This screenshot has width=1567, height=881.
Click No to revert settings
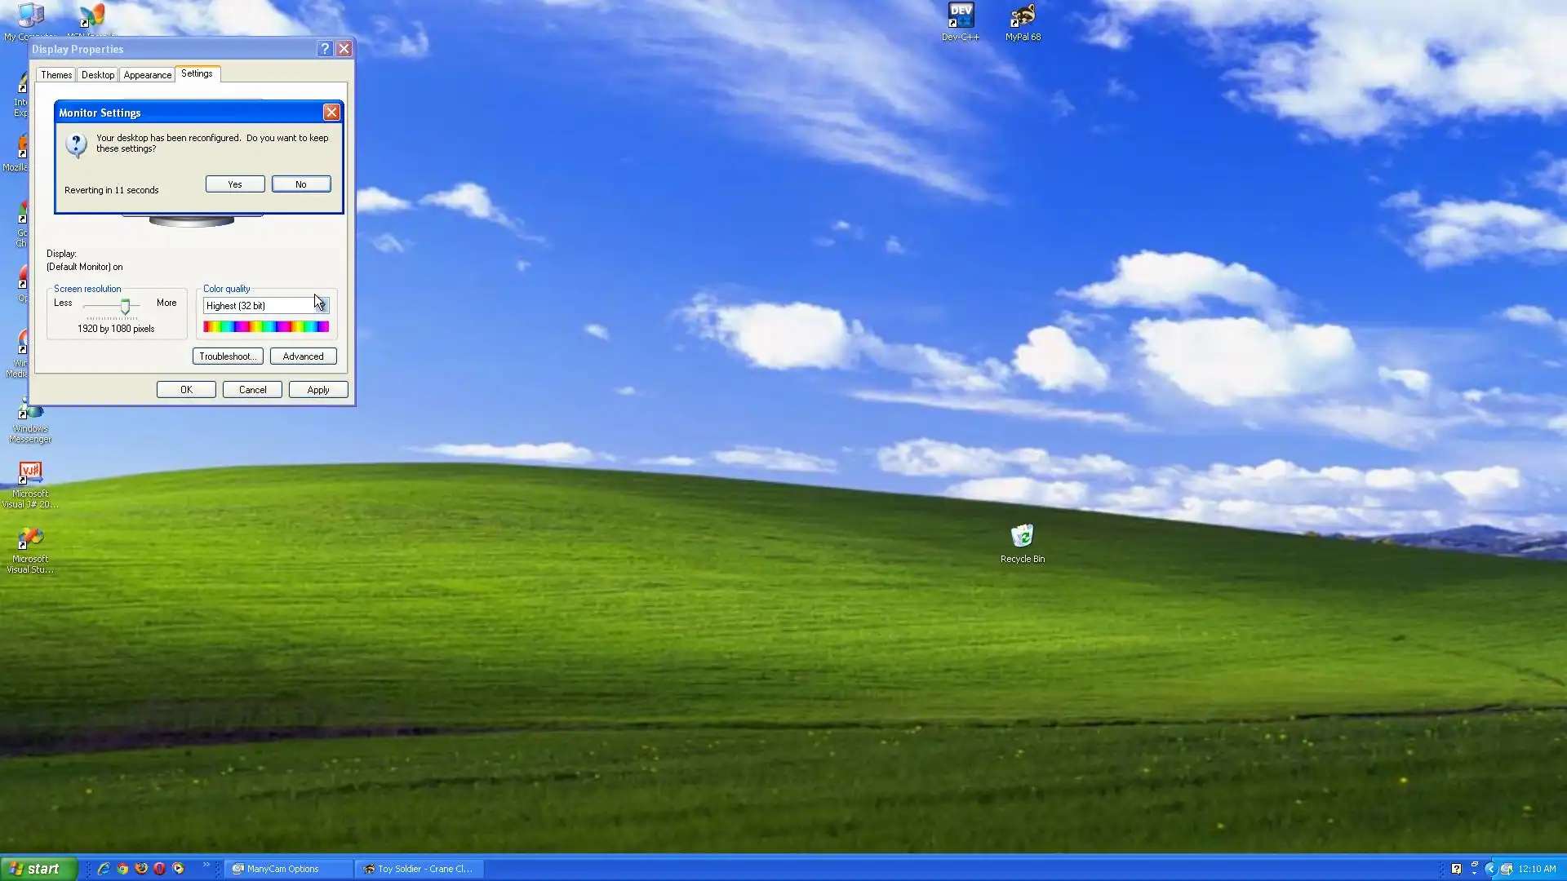coord(300,184)
